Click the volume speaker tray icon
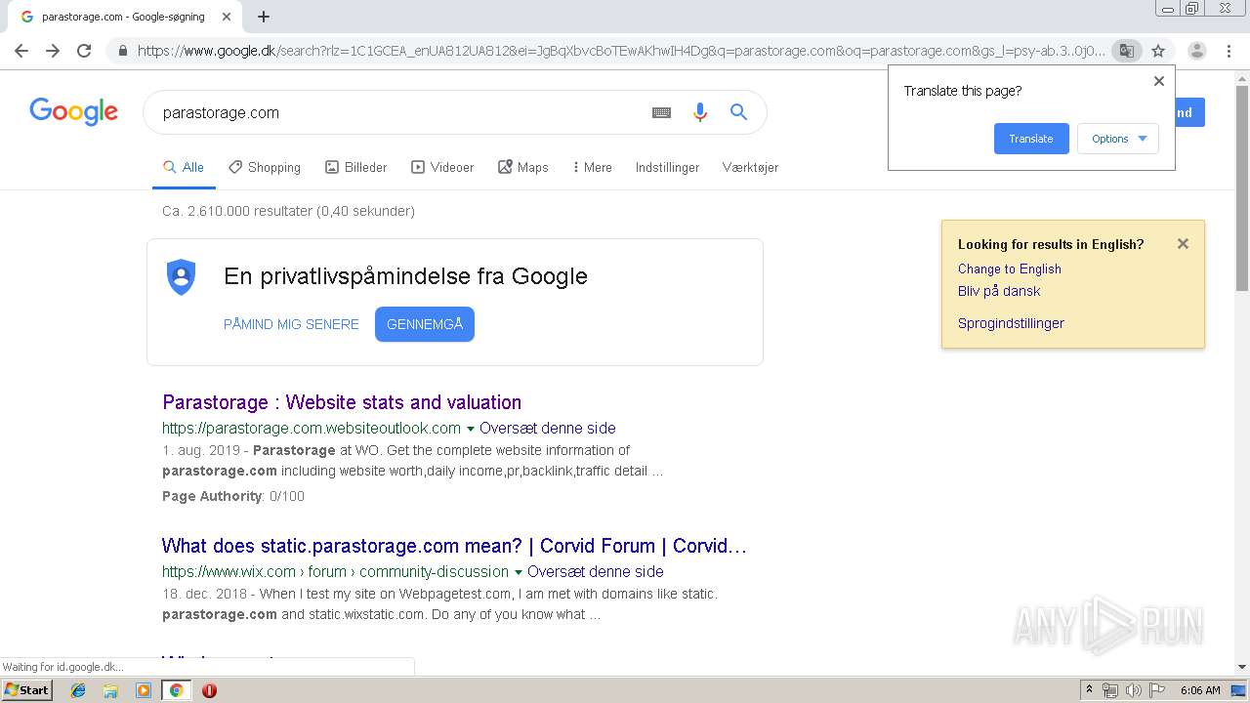This screenshot has width=1250, height=703. tap(1133, 690)
